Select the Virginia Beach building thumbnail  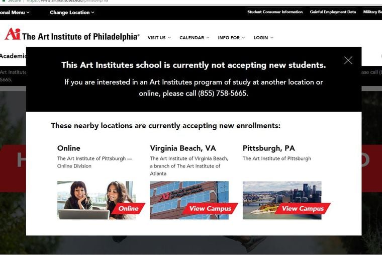click(189, 200)
